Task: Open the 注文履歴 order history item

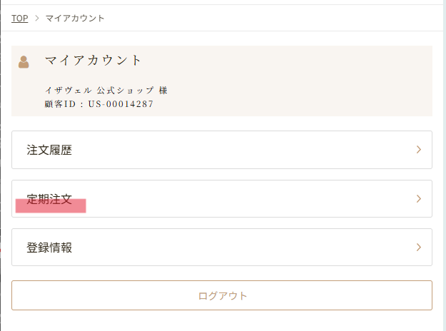Action: 49,150
